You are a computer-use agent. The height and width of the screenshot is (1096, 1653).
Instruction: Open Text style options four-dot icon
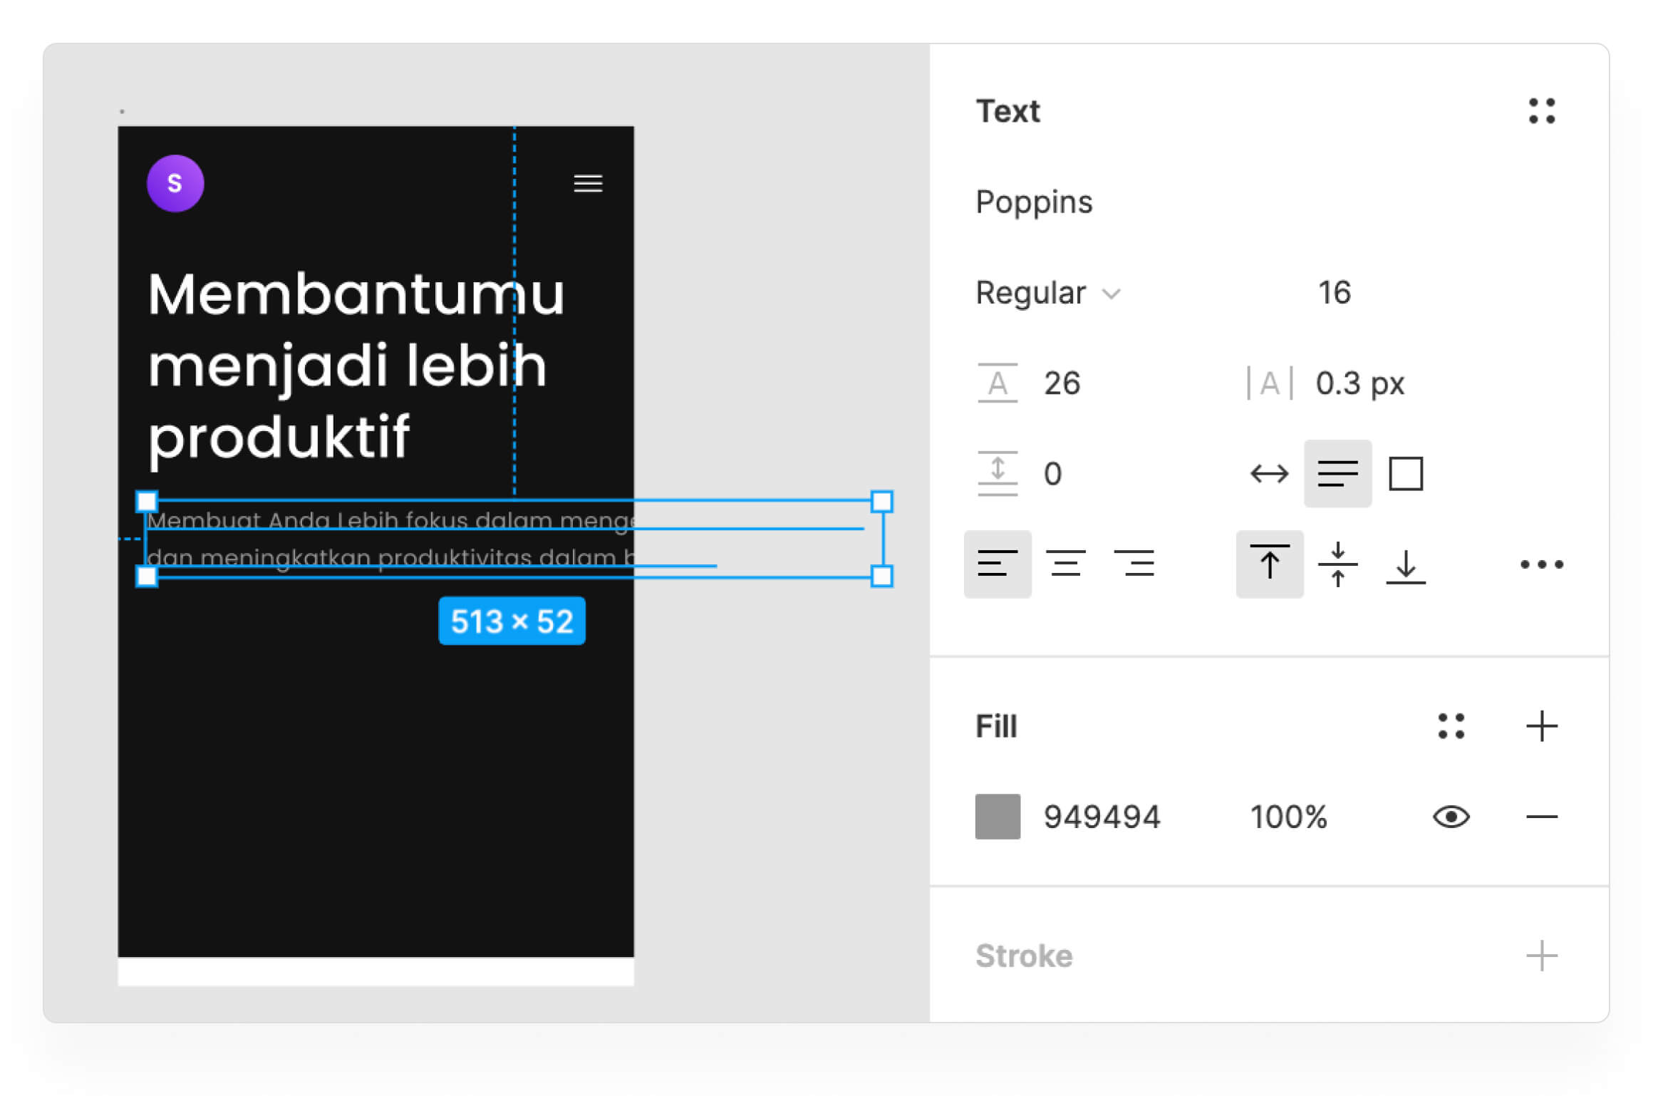coord(1541,111)
